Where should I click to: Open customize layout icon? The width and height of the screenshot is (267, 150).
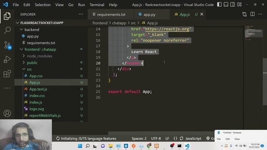[x=239, y=5]
